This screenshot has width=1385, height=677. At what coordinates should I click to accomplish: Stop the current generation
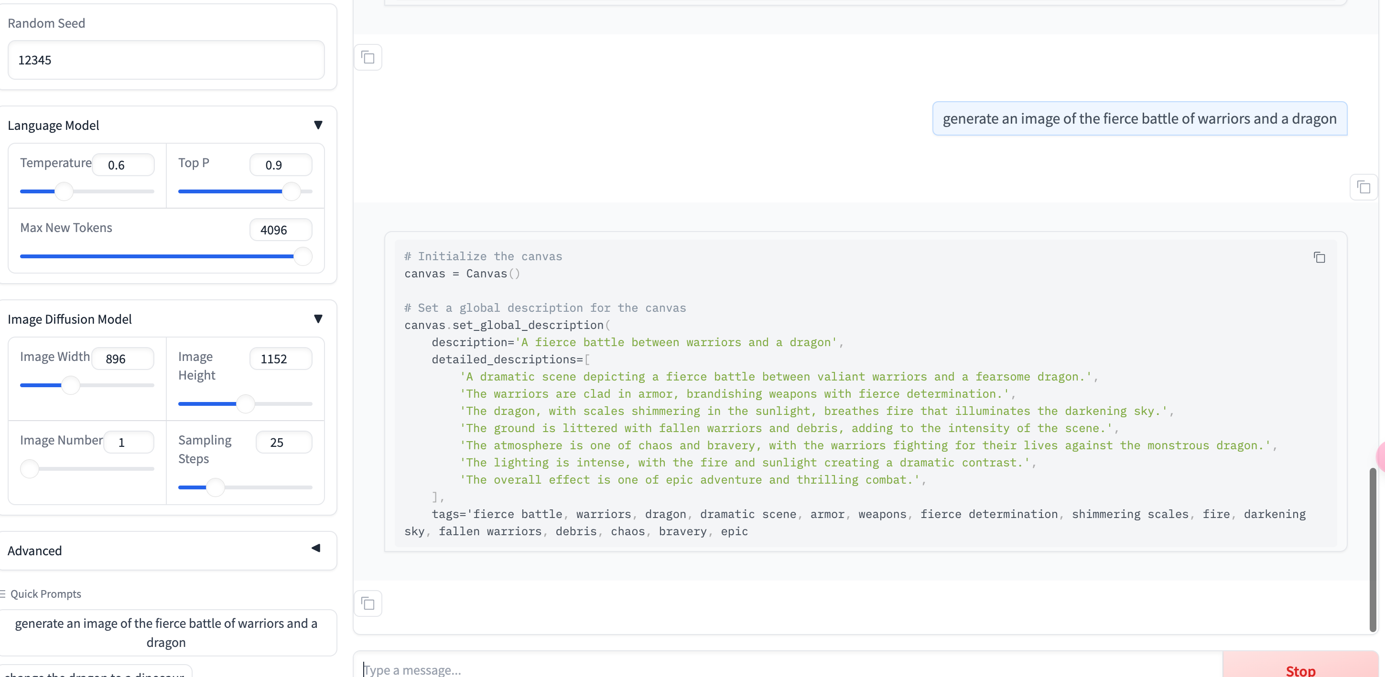click(x=1299, y=669)
